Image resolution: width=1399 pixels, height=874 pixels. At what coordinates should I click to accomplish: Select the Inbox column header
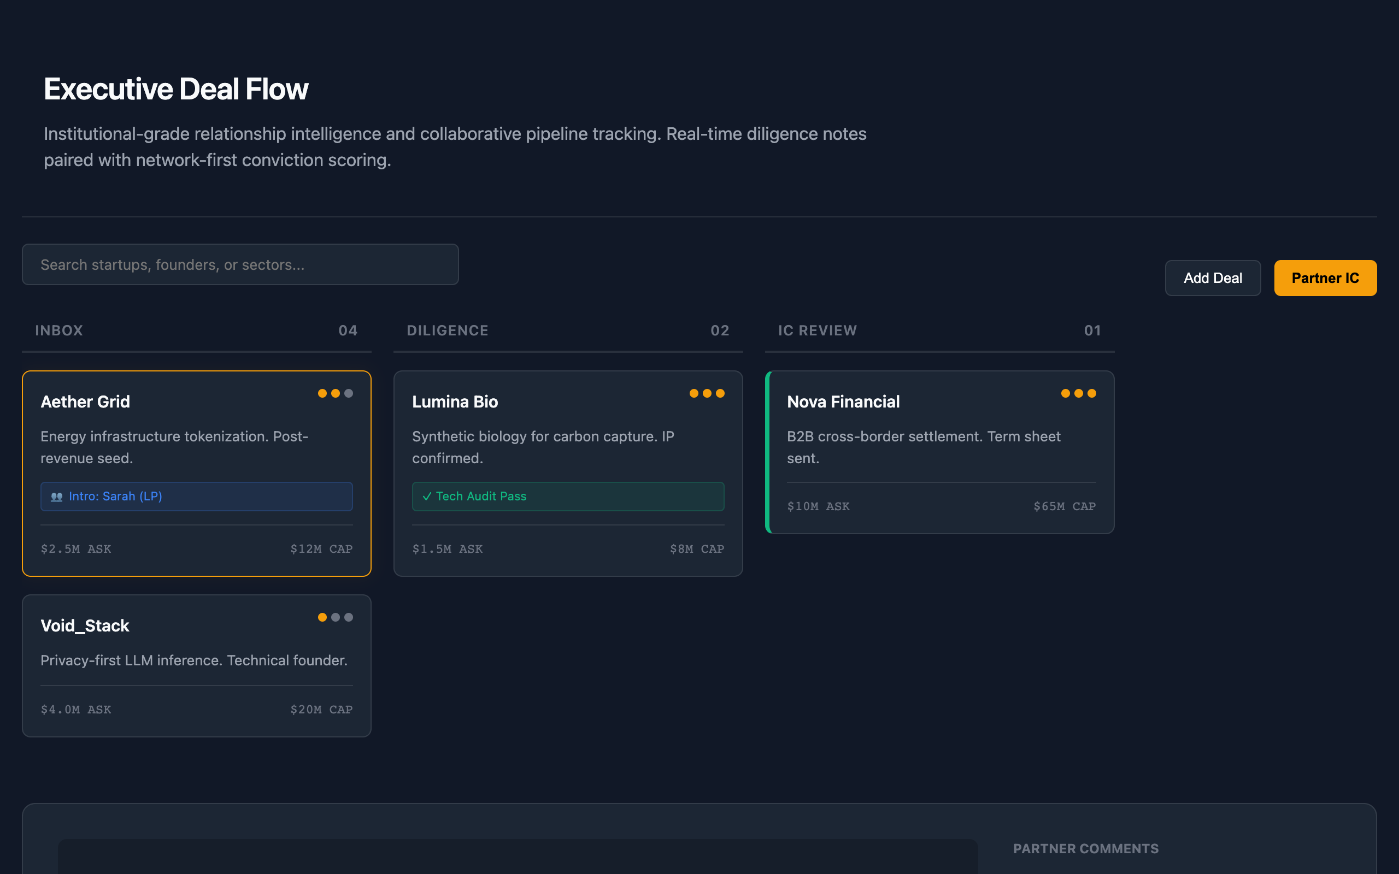[59, 330]
